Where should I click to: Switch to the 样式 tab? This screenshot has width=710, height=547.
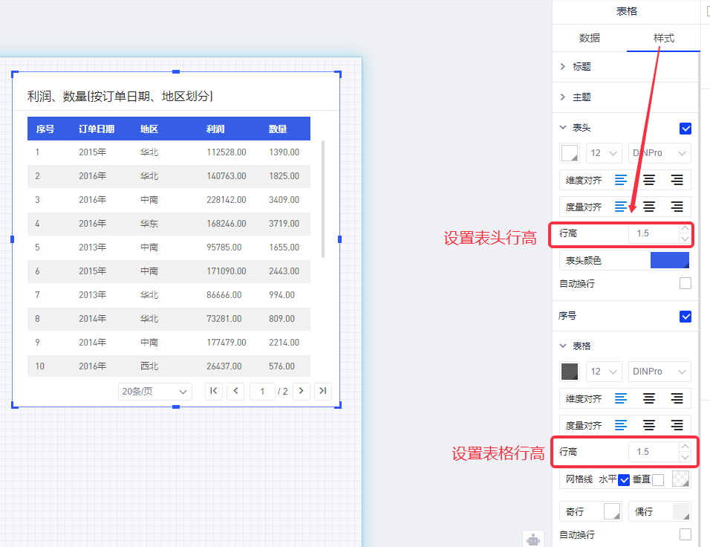tap(663, 38)
